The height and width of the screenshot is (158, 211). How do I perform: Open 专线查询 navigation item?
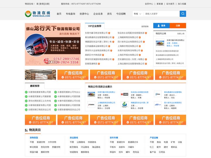(x=70, y=14)
